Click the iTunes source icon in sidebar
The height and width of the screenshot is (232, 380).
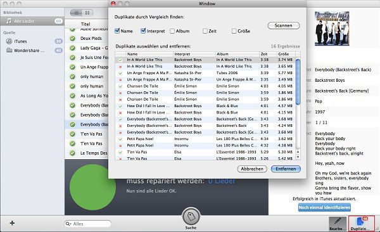point(9,41)
